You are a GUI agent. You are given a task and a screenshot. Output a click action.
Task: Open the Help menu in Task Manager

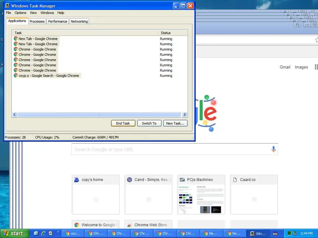(x=61, y=13)
